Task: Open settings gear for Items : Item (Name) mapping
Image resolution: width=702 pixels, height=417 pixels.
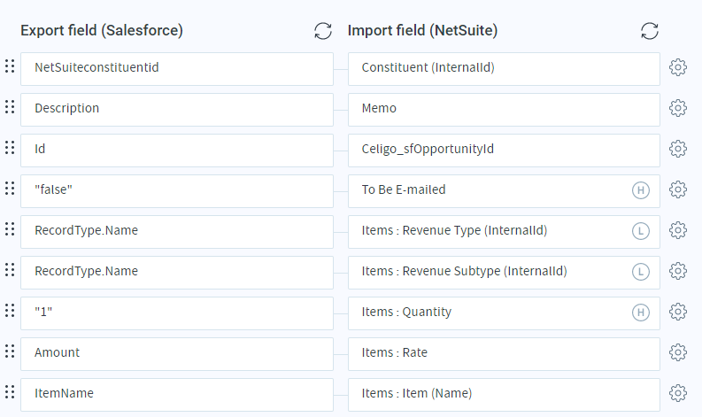Action: tap(678, 393)
